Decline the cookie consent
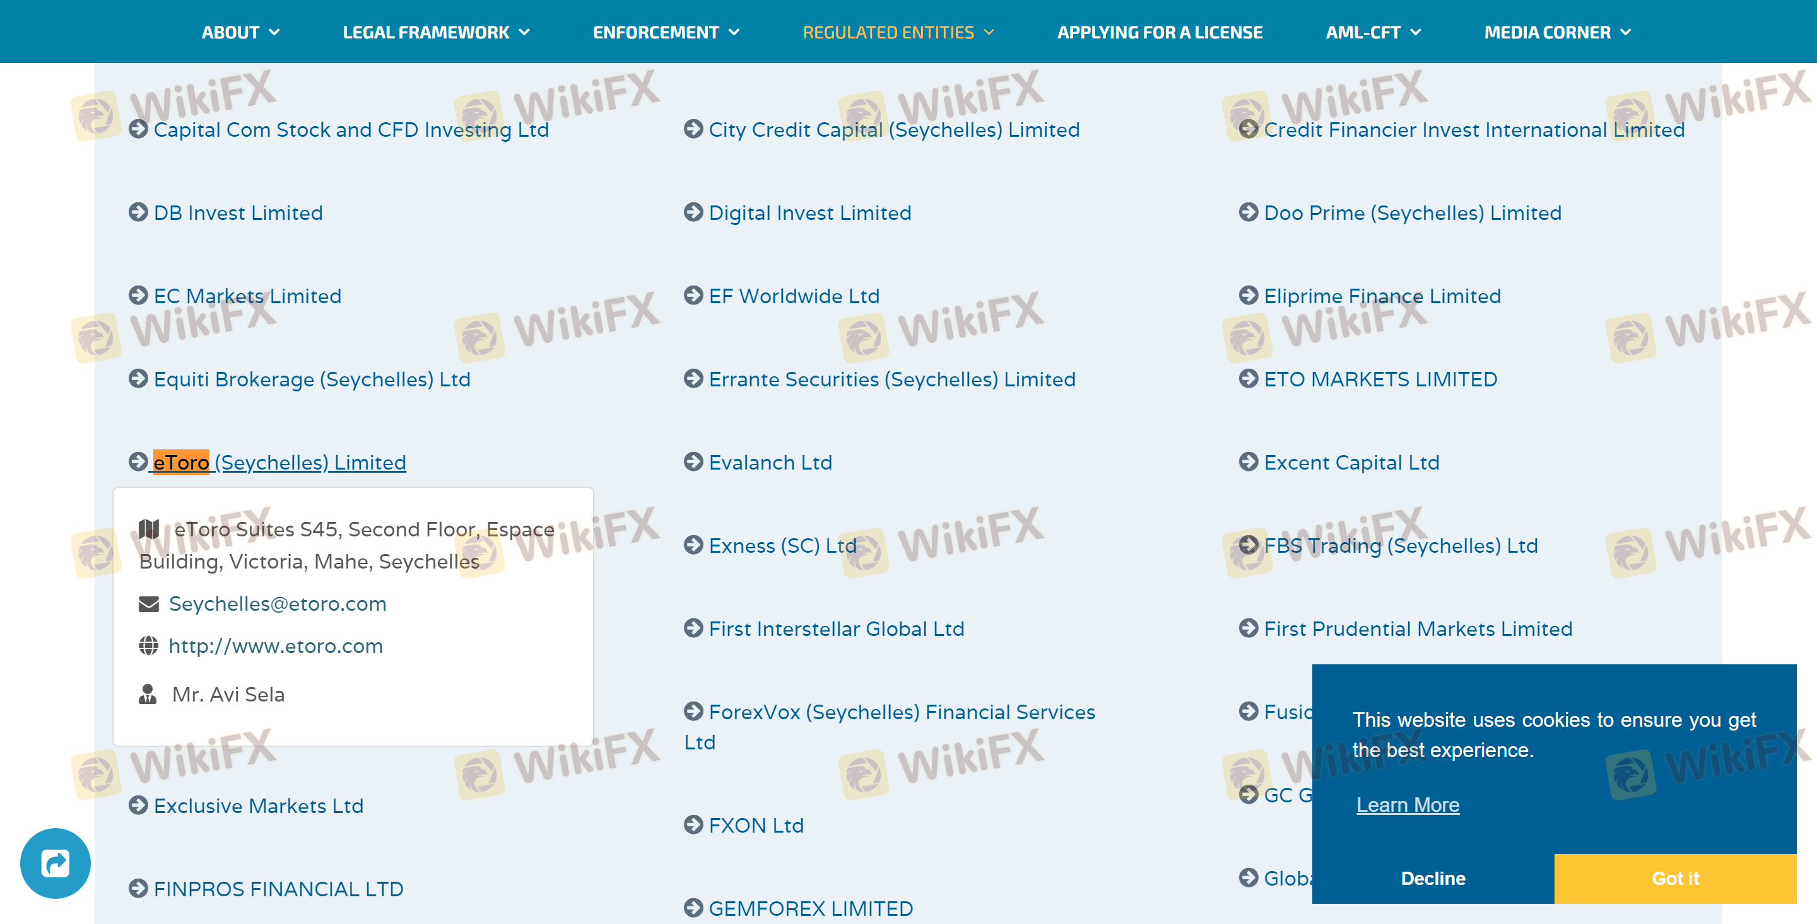The height and width of the screenshot is (924, 1817). (1433, 878)
